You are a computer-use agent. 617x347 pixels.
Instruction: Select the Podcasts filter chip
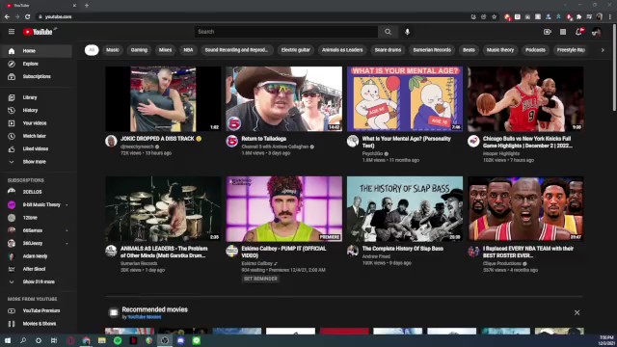(535, 50)
